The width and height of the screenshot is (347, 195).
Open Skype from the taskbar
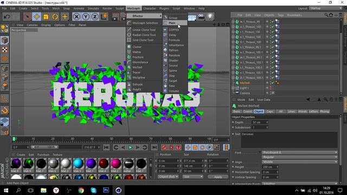point(94,190)
